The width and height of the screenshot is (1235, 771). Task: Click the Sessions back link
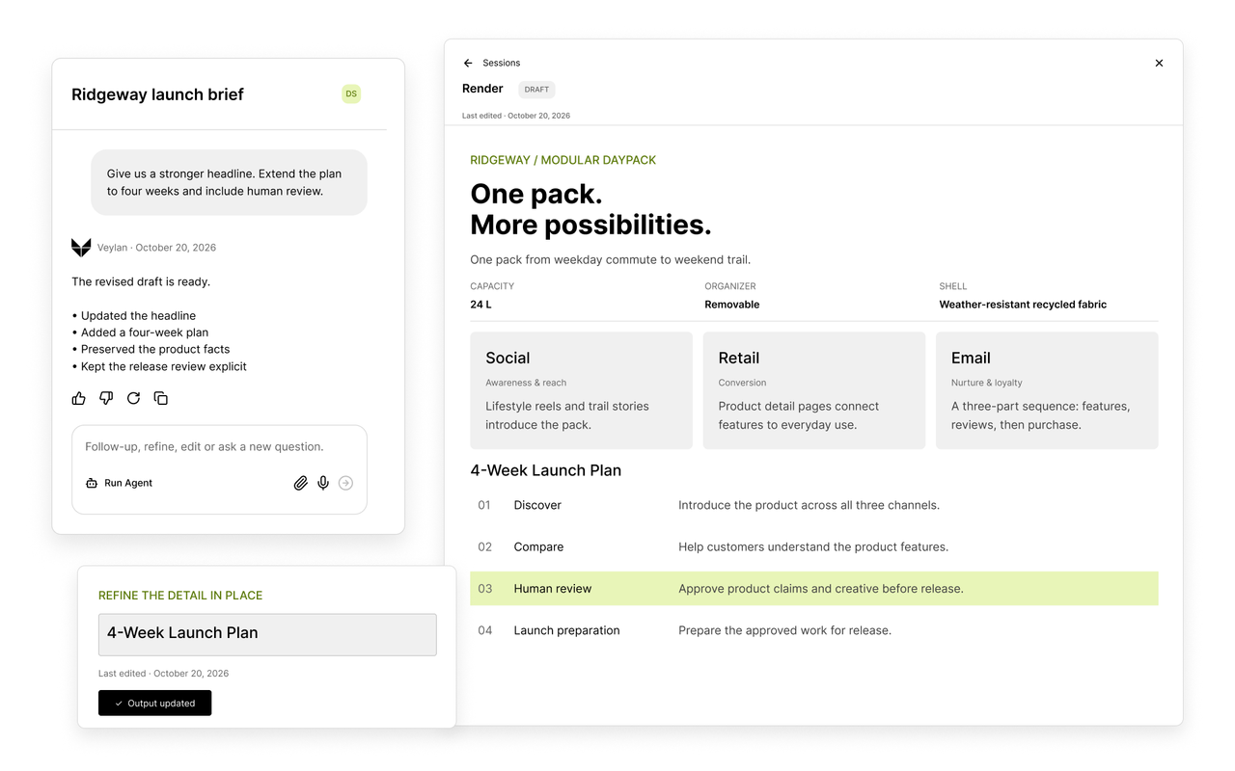point(501,63)
